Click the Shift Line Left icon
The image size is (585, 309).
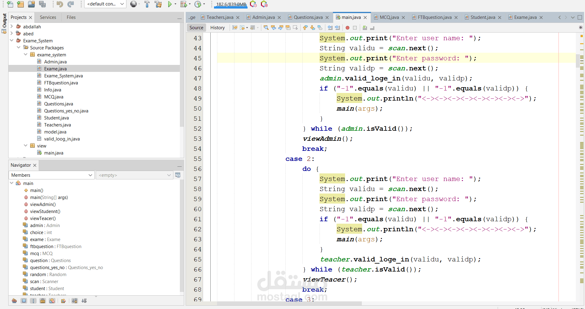(330, 28)
